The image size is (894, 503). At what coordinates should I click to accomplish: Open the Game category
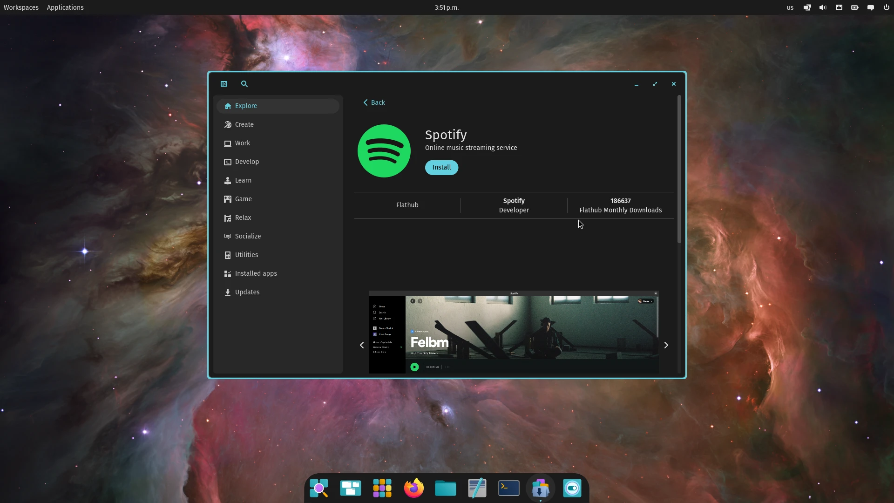[x=243, y=199]
